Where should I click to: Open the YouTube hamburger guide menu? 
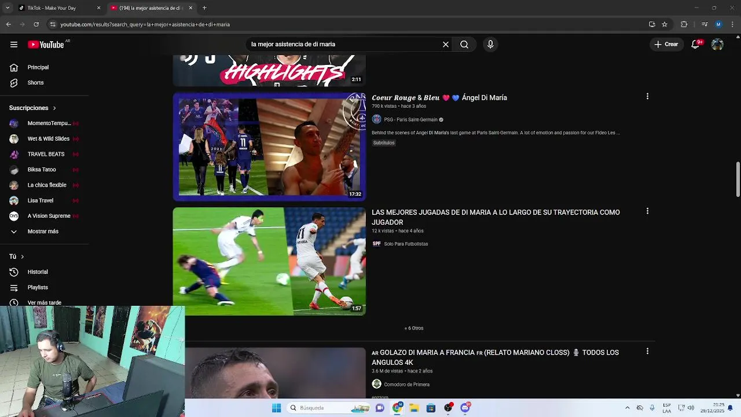(x=14, y=45)
